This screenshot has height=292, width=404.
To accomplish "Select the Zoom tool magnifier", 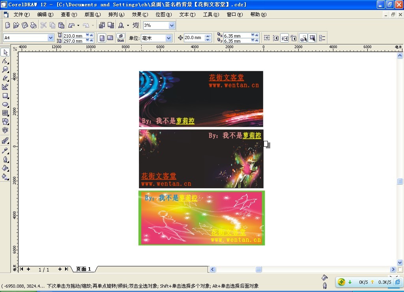I will [6, 69].
